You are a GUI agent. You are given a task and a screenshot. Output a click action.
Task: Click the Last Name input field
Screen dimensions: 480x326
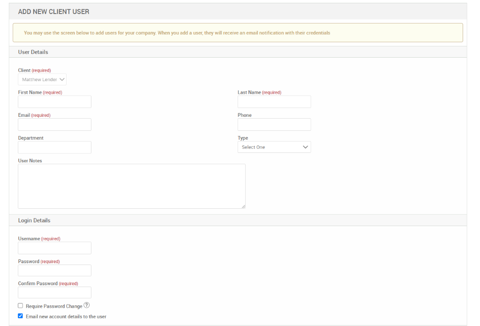click(x=274, y=102)
